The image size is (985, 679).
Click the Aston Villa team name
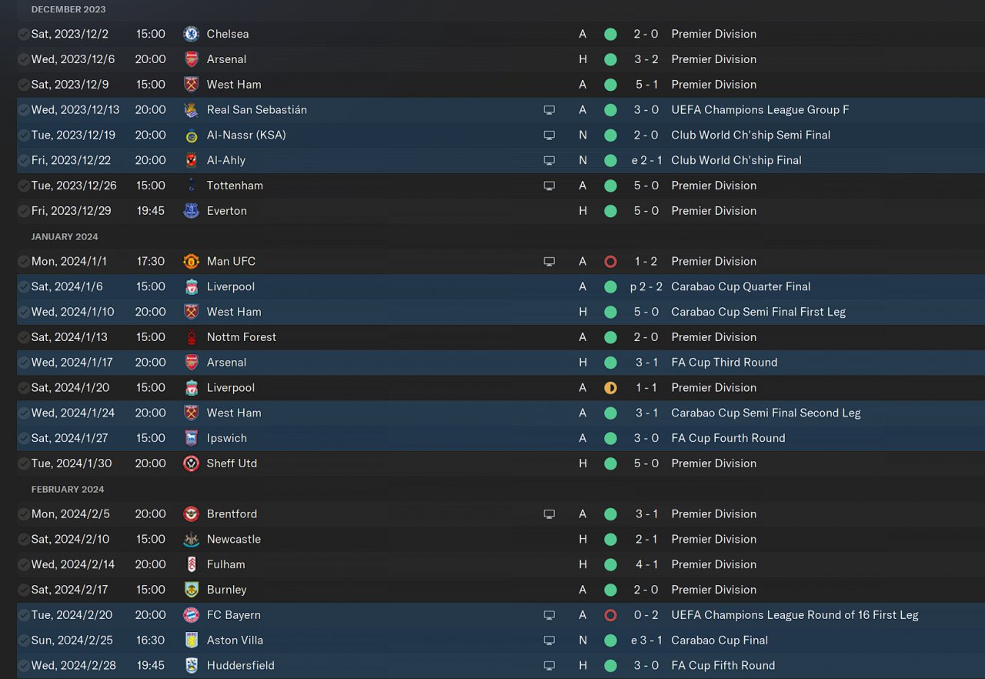tap(235, 641)
